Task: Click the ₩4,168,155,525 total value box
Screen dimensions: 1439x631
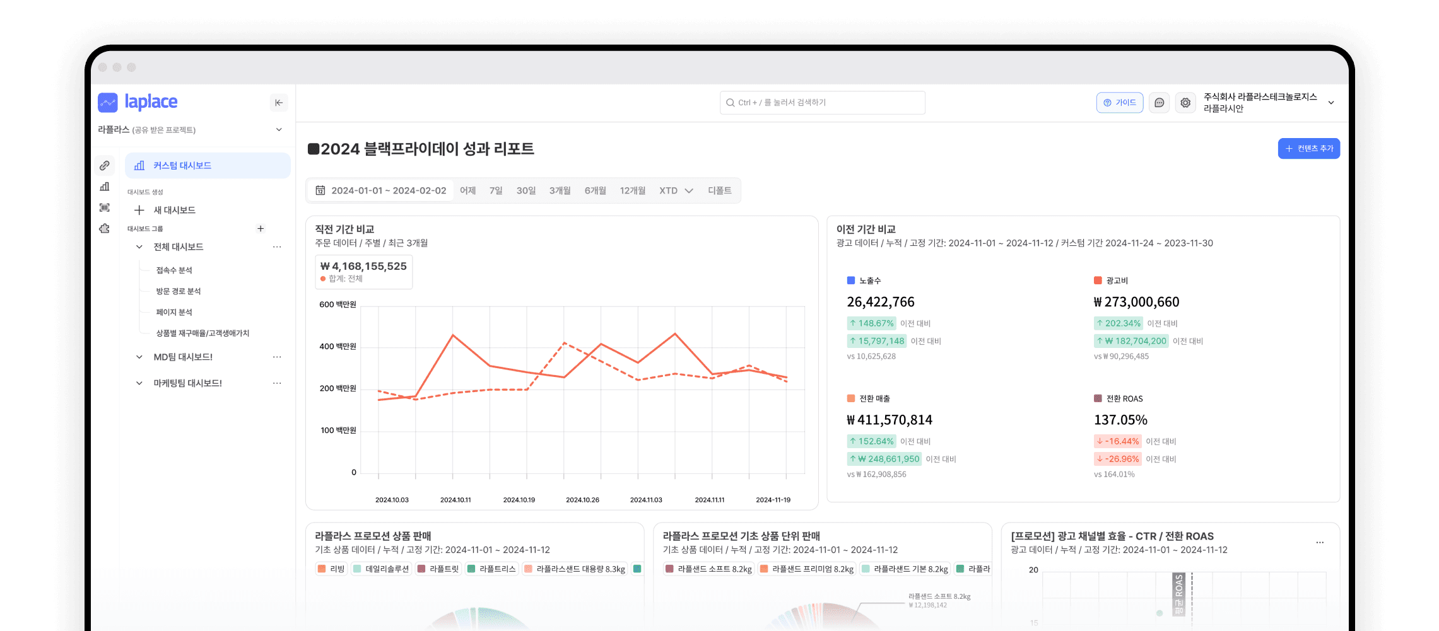Action: [364, 272]
